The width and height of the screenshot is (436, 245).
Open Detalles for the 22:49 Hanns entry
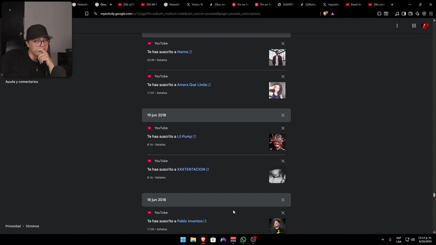pyautogui.click(x=162, y=60)
